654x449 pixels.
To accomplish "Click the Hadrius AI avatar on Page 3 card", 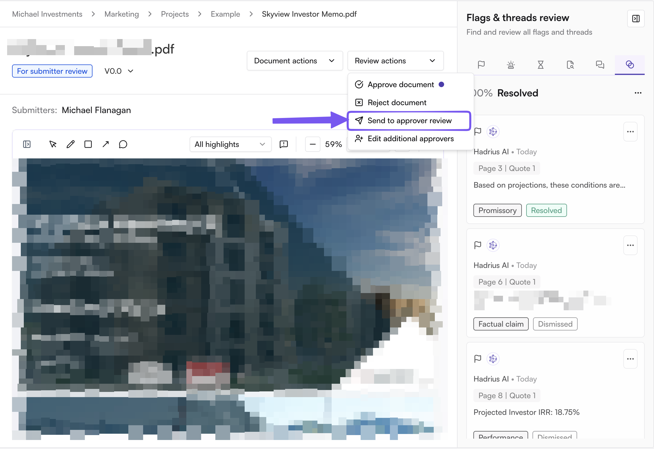I will [x=493, y=132].
